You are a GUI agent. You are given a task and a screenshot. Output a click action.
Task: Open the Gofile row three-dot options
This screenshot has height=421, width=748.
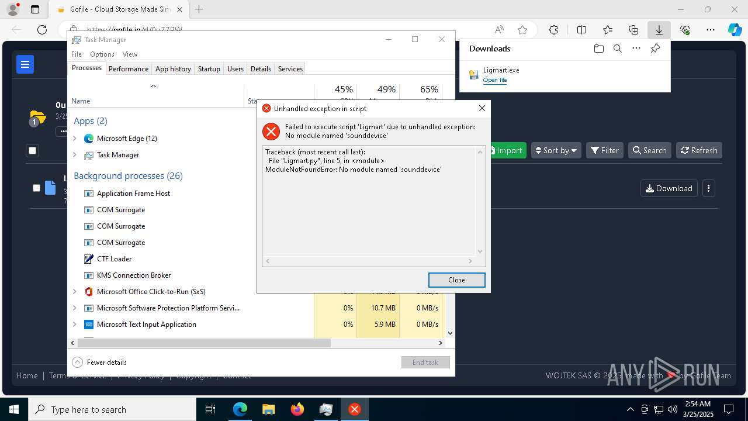pyautogui.click(x=708, y=188)
